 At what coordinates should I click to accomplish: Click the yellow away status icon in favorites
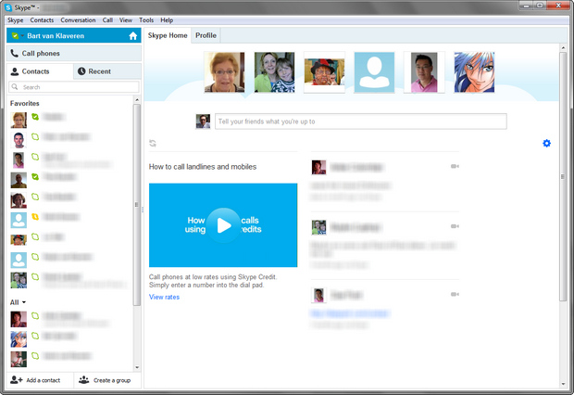(35, 217)
